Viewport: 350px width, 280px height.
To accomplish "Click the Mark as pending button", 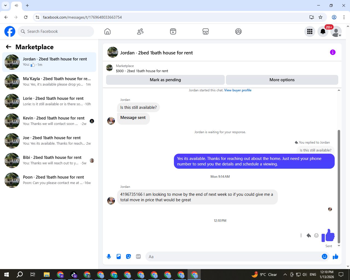I will pos(165,80).
